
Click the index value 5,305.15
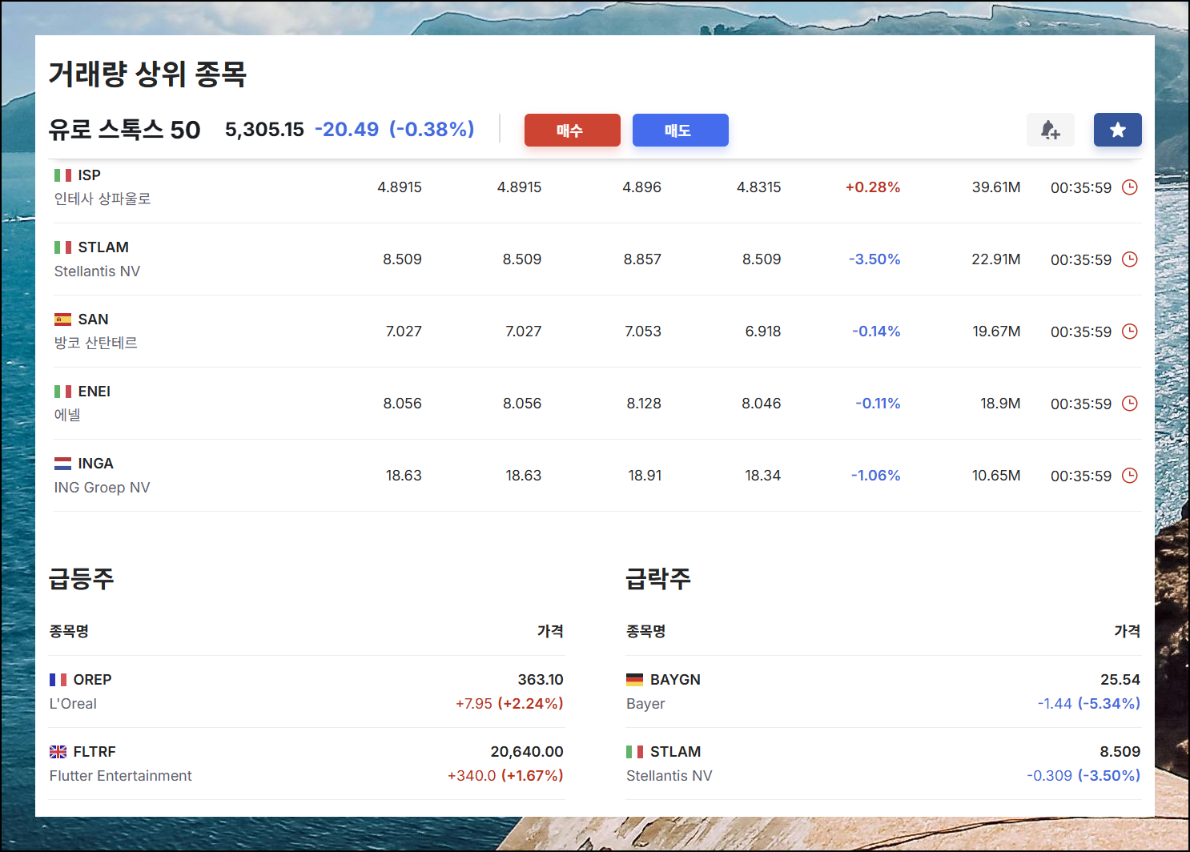tap(264, 130)
